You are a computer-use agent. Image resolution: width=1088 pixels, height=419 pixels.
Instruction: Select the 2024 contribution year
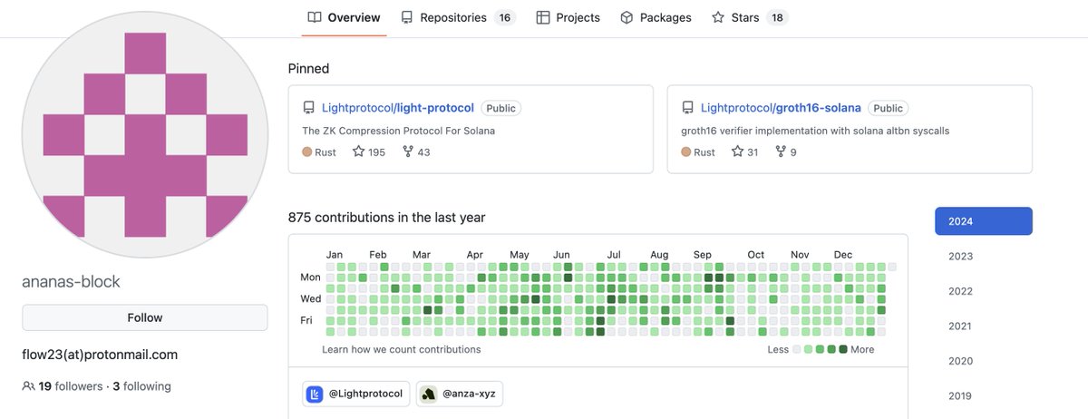(984, 221)
